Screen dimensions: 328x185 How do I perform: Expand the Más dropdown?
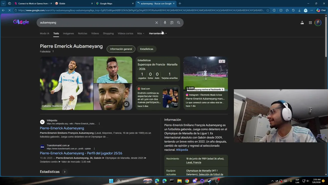coord(141,33)
